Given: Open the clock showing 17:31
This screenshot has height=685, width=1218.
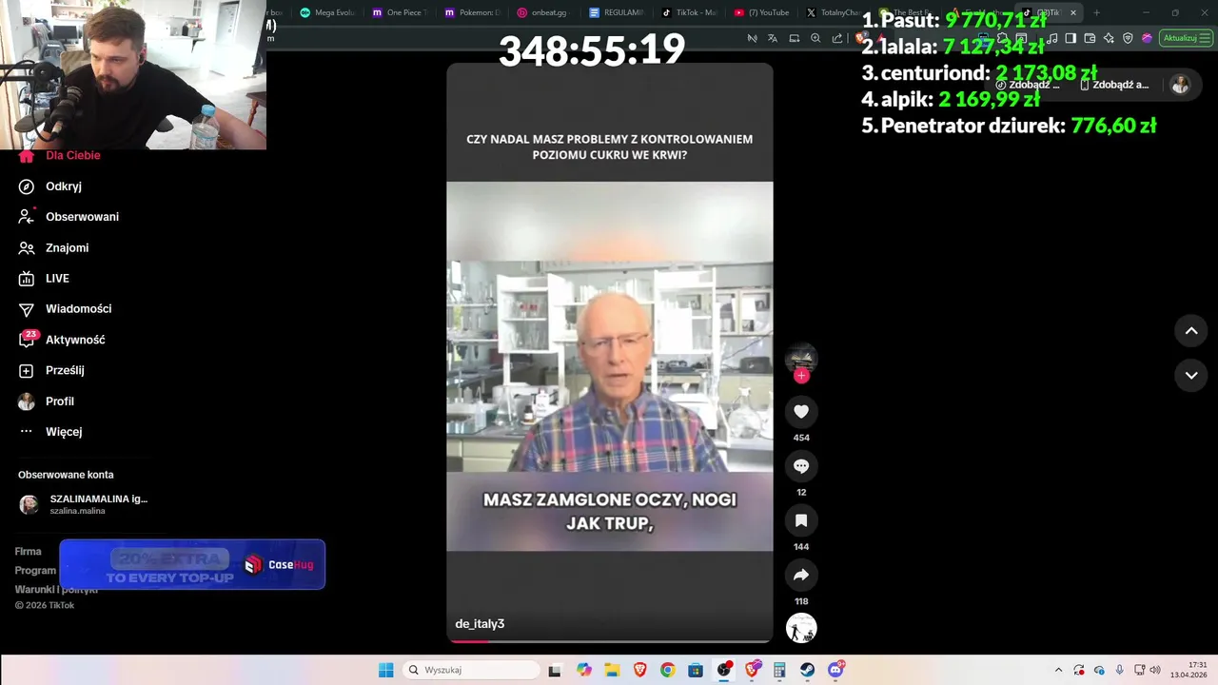Looking at the screenshot, I should click(1189, 670).
